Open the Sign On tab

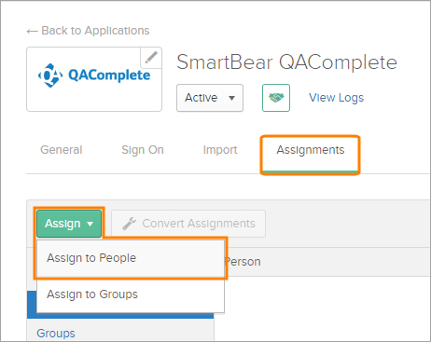[143, 150]
